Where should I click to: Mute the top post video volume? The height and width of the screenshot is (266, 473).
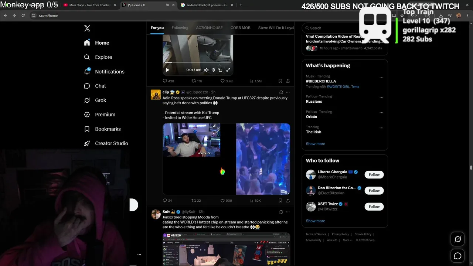[x=206, y=70]
